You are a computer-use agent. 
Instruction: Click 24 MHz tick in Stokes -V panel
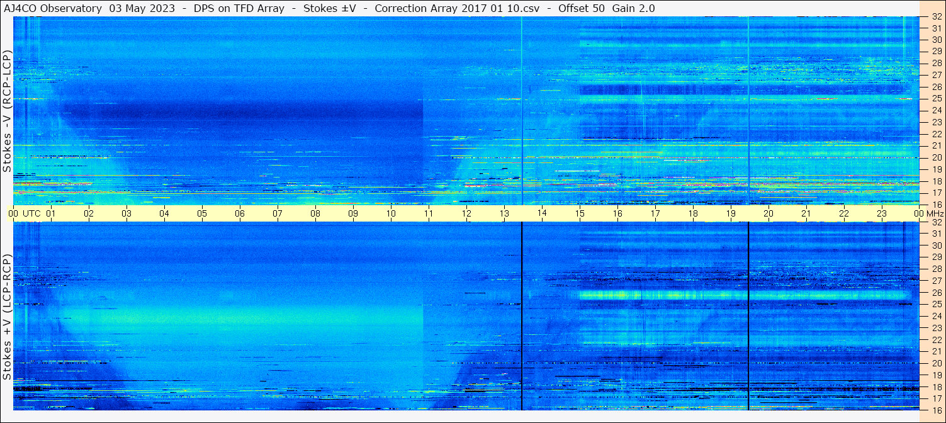(936, 111)
